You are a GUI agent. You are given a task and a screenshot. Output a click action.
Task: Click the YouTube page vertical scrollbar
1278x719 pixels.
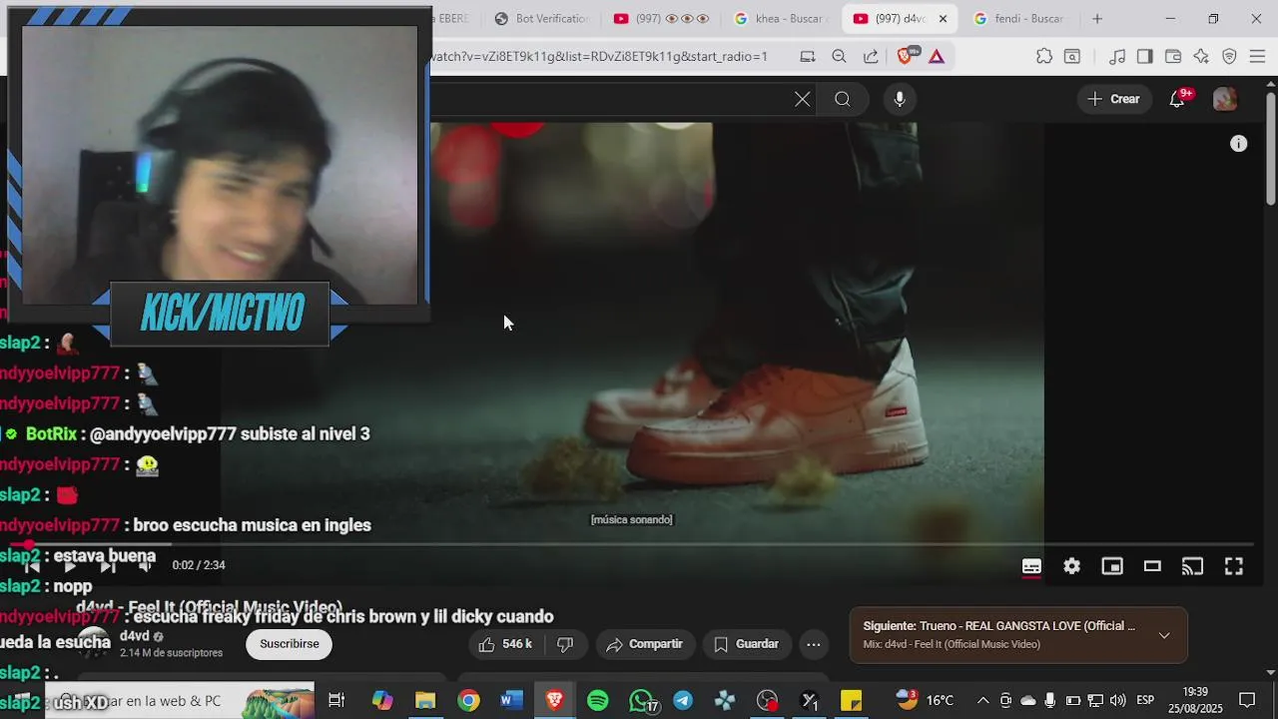(1270, 150)
